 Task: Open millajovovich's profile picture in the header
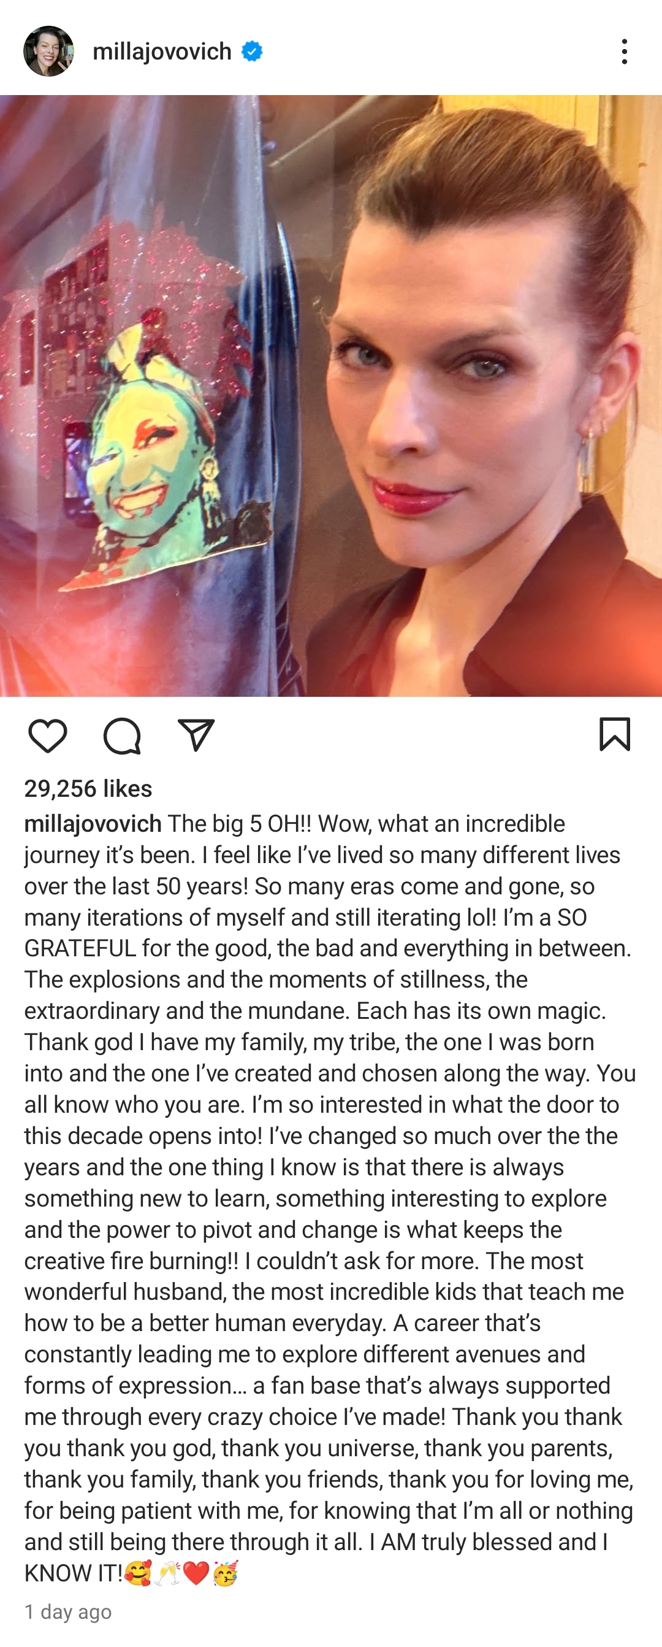(x=48, y=51)
